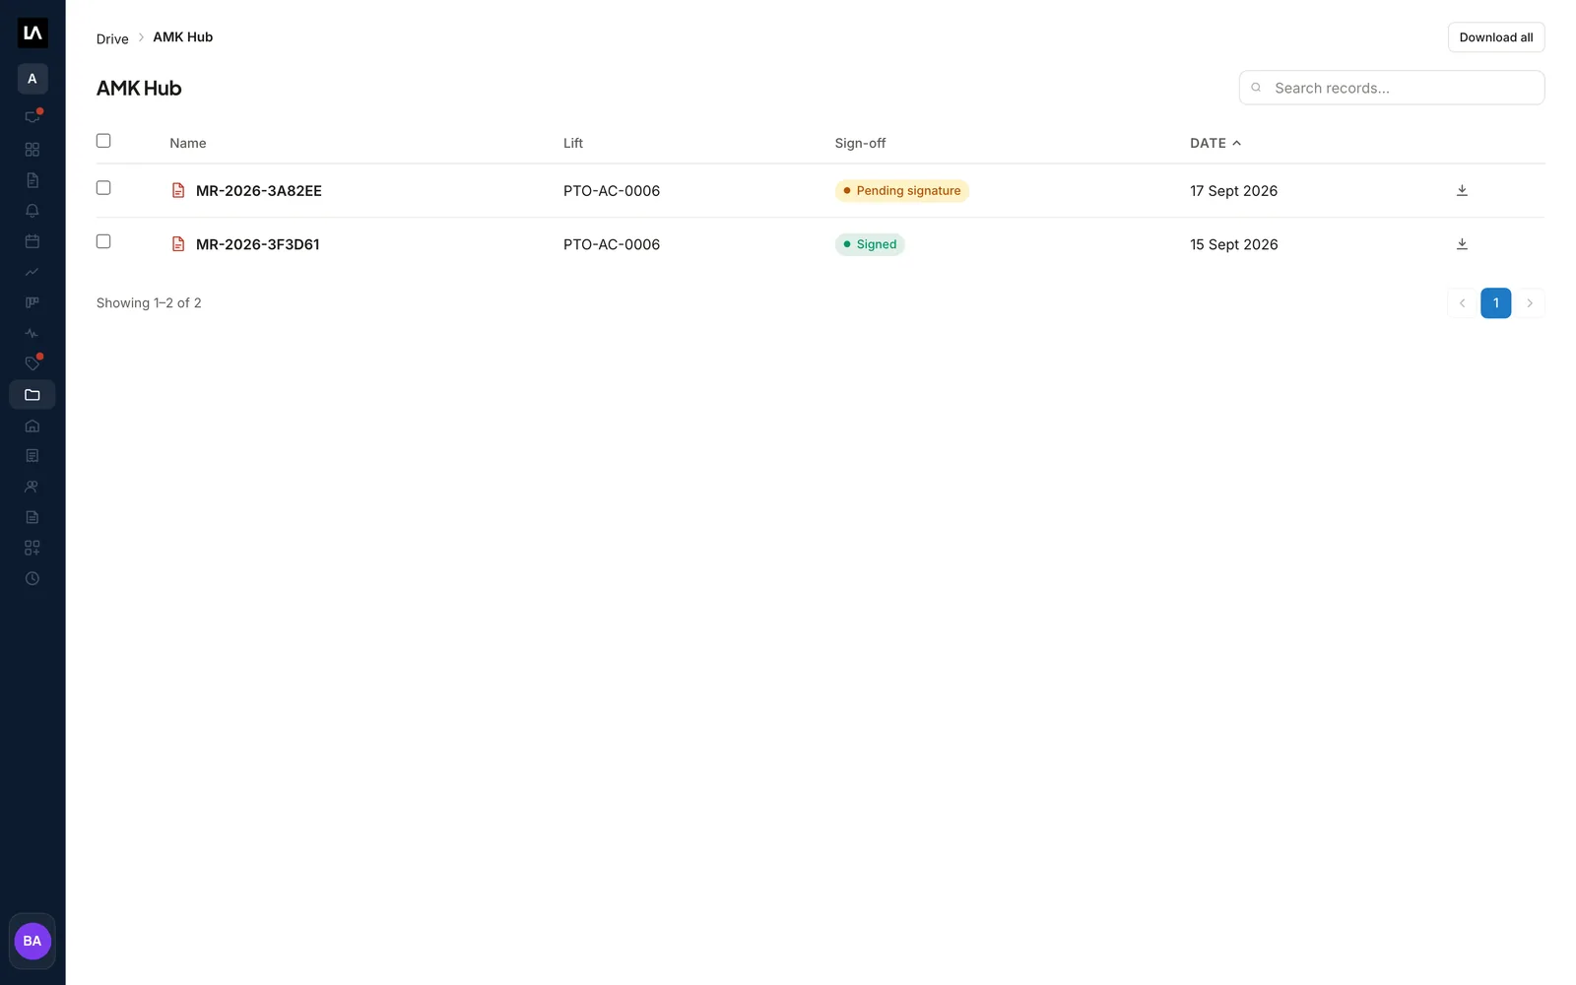Image resolution: width=1576 pixels, height=985 pixels.
Task: Select the Drive folder icon in sidebar
Action: pos(33,395)
